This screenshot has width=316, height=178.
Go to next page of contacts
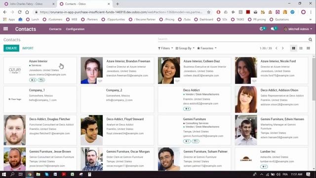283,48
